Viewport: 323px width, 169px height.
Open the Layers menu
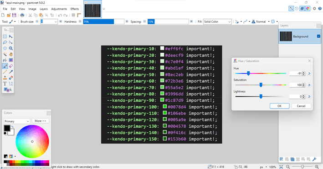click(44, 9)
